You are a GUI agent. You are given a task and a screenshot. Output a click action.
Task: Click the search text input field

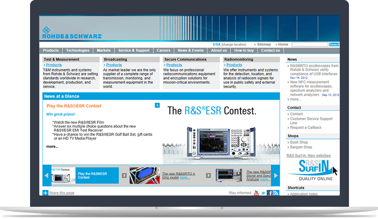[x=309, y=45]
